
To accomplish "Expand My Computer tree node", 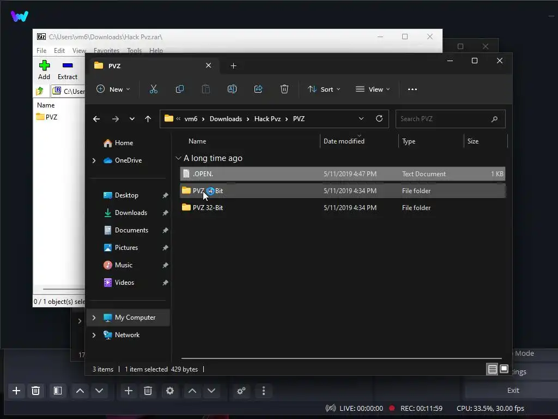I will [x=94, y=318].
